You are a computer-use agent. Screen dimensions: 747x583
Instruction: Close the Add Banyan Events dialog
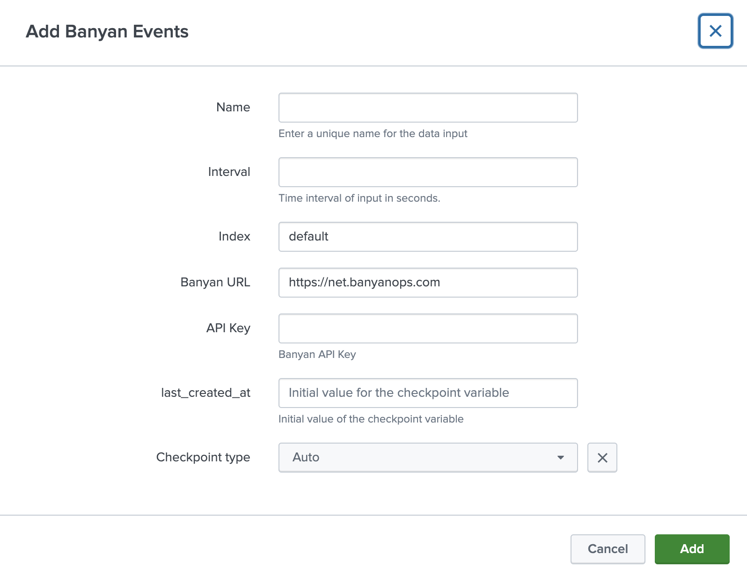click(x=715, y=31)
